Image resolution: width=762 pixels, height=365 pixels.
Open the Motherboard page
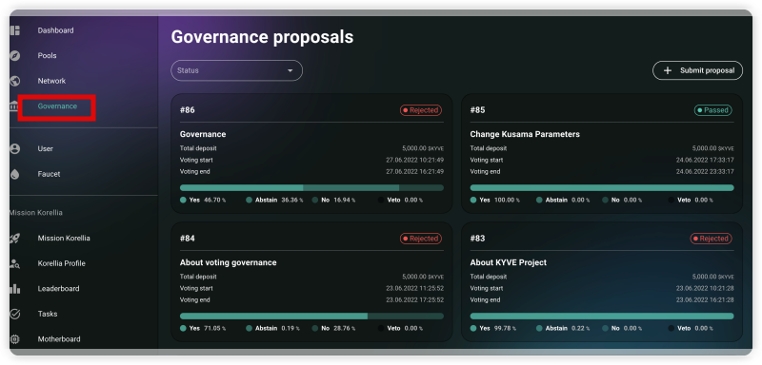click(59, 339)
